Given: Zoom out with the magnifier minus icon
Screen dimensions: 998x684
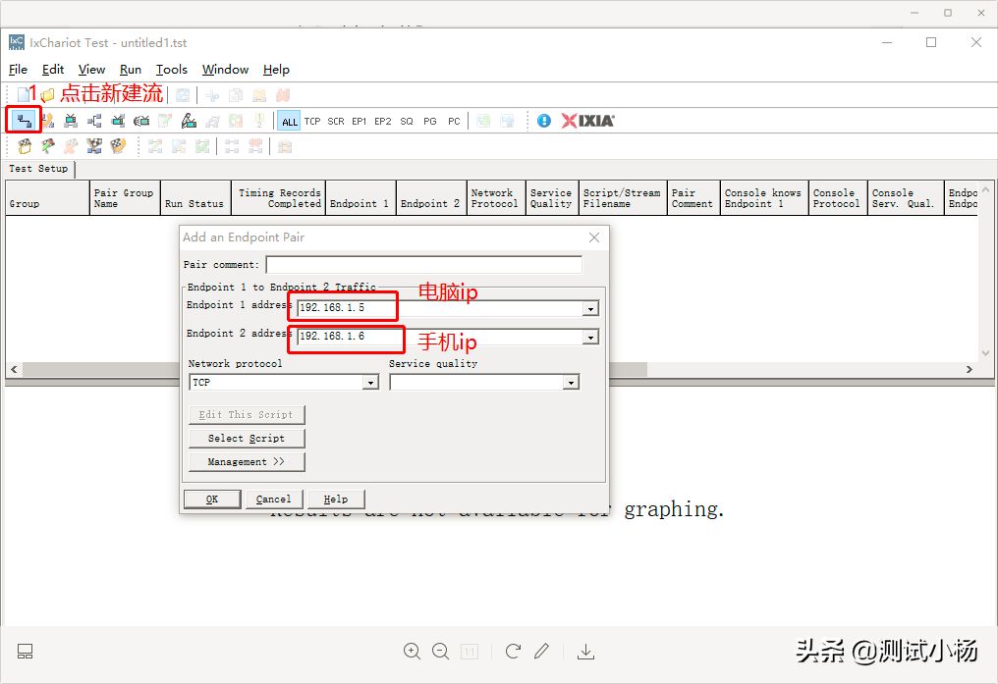Looking at the screenshot, I should 440,651.
